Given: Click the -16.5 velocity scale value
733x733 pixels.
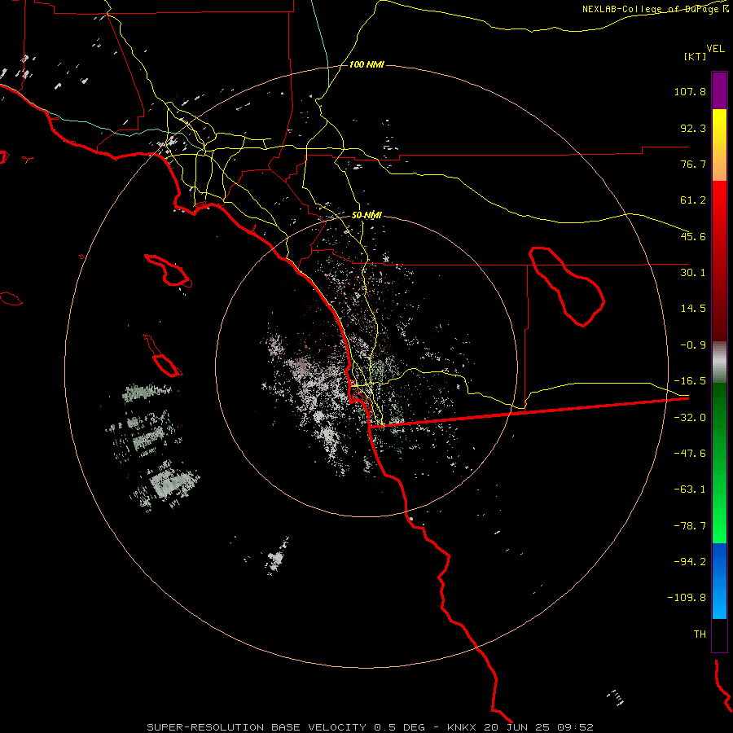Looking at the screenshot, I should tap(690, 381).
